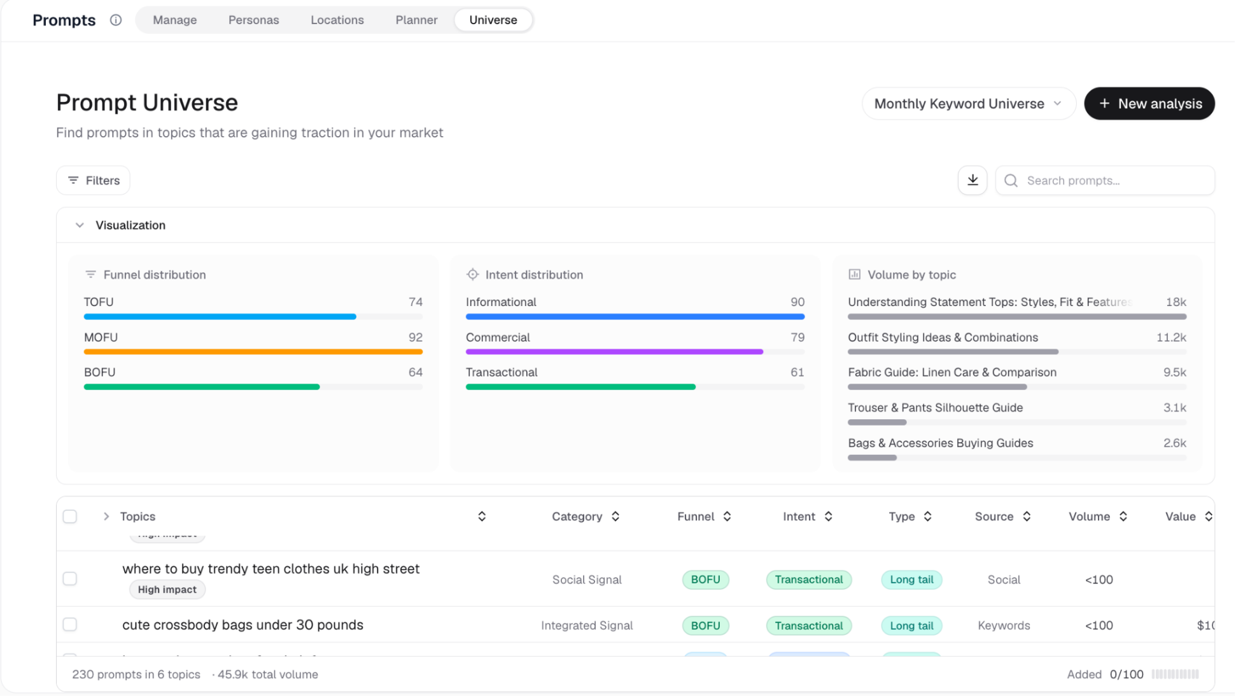Expand the Topics column chevron
This screenshot has height=696, width=1236.
click(106, 517)
